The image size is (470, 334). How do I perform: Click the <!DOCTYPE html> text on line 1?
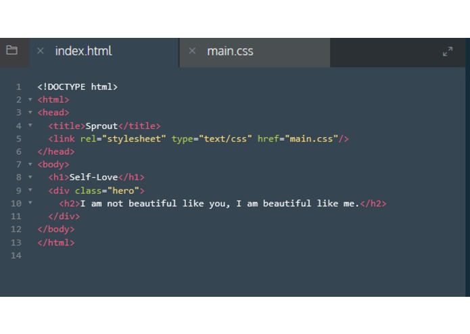coord(77,87)
